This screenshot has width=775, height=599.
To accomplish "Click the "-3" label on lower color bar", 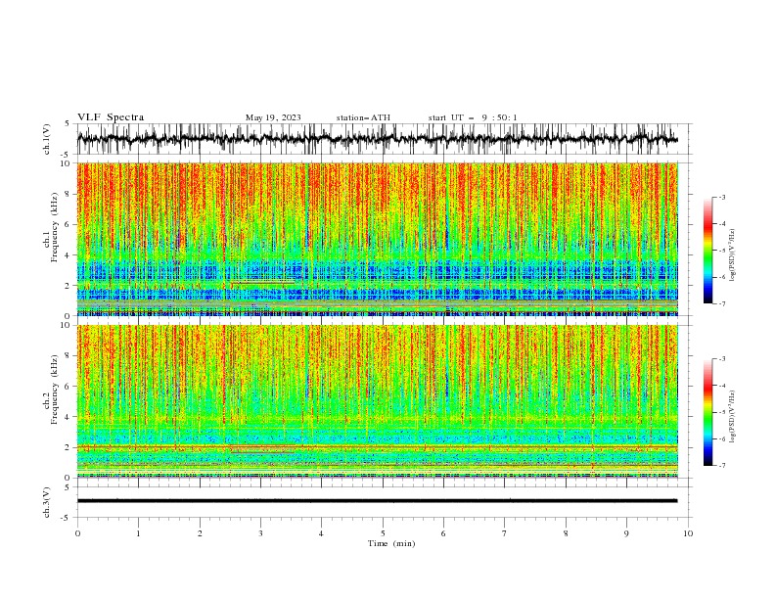I will (721, 359).
